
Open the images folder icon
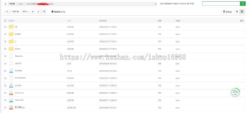pos(11,34)
